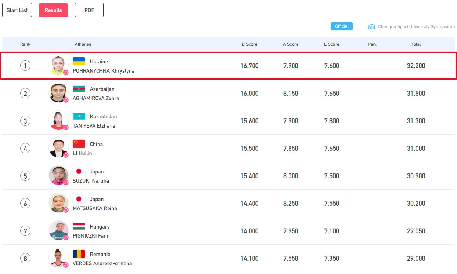
Task: Click the A Score column header
Action: tap(291, 44)
